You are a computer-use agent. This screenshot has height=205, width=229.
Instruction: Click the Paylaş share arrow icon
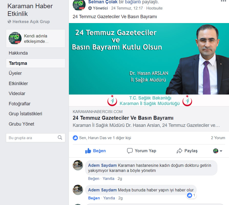[x=180, y=151]
